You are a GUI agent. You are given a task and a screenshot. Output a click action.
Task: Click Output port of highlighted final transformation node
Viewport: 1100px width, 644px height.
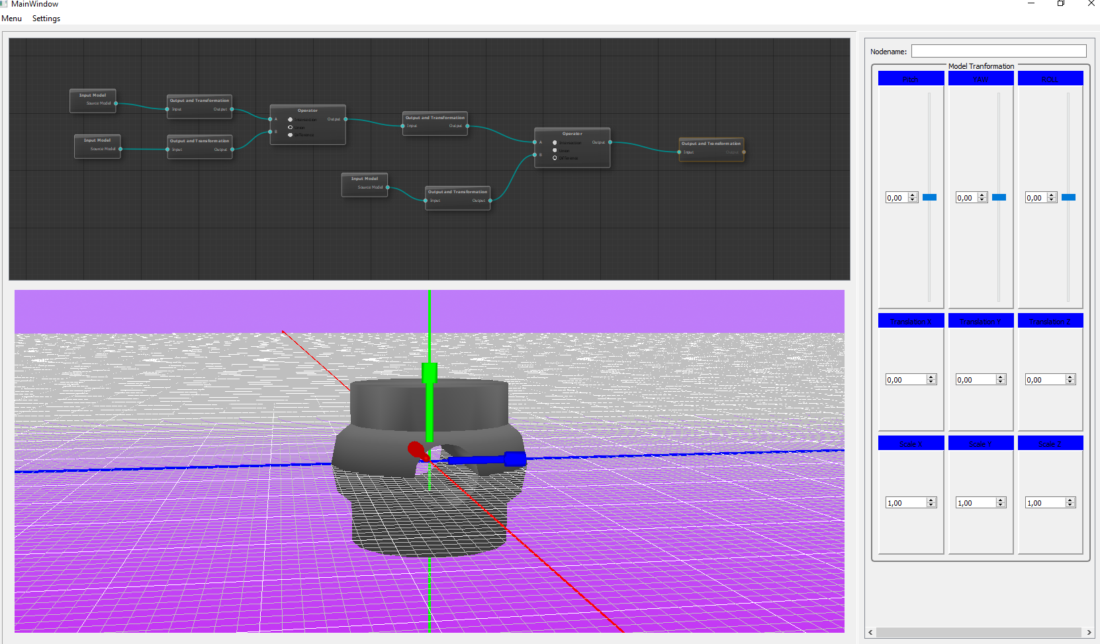pos(744,152)
